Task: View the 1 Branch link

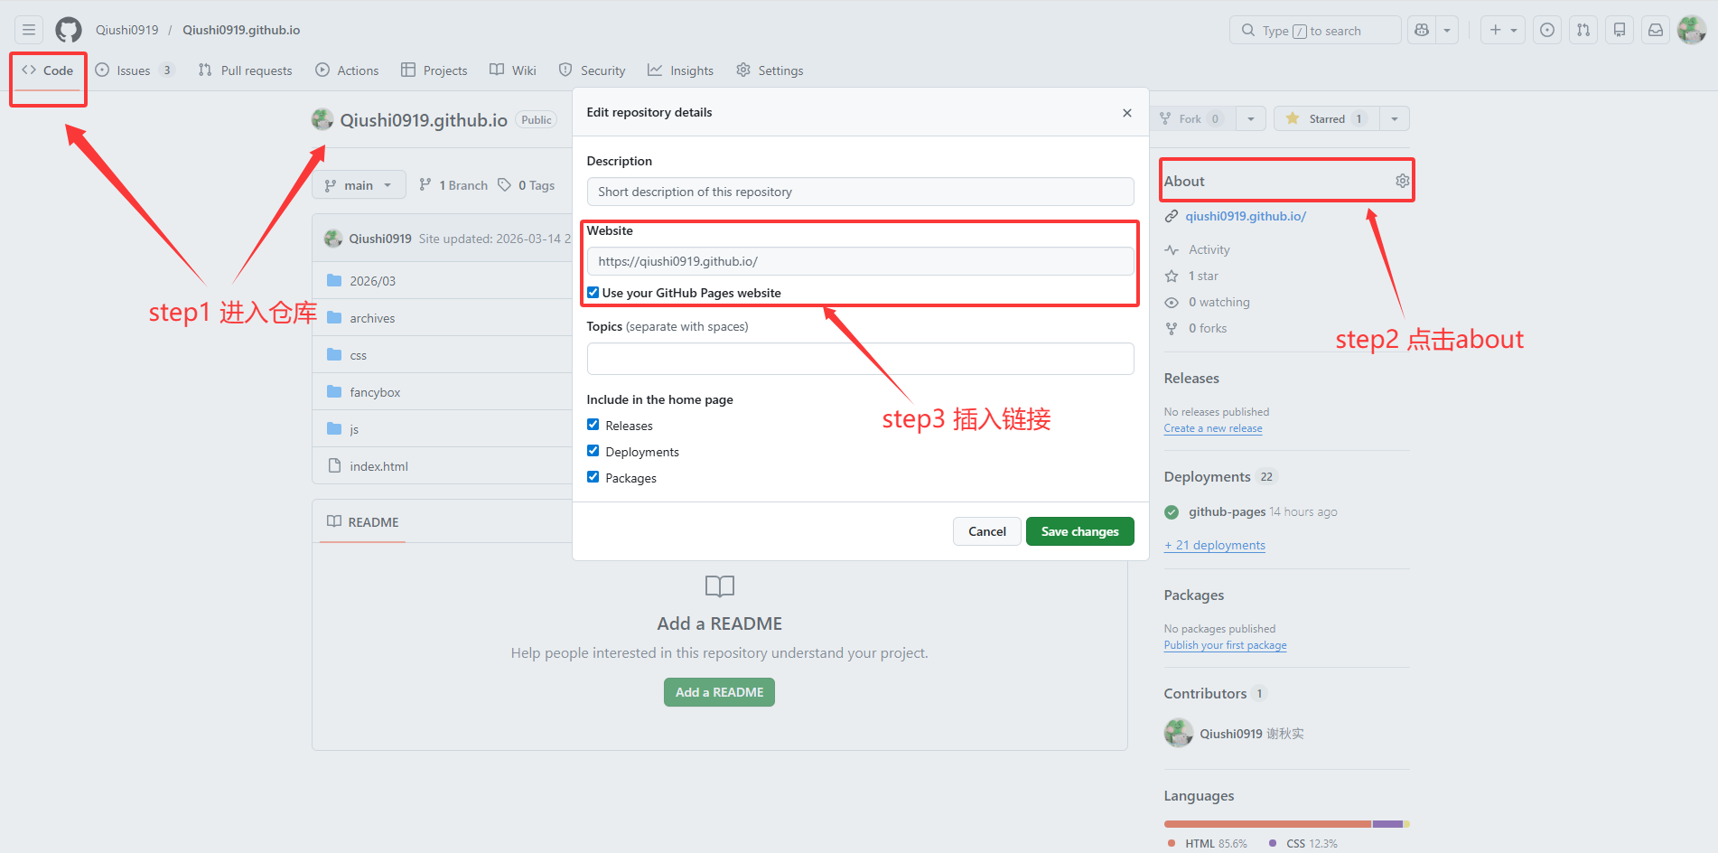Action: point(453,185)
